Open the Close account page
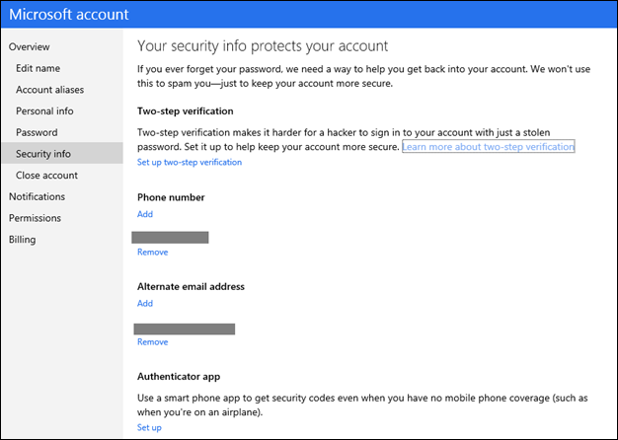The width and height of the screenshot is (618, 440). coord(46,176)
